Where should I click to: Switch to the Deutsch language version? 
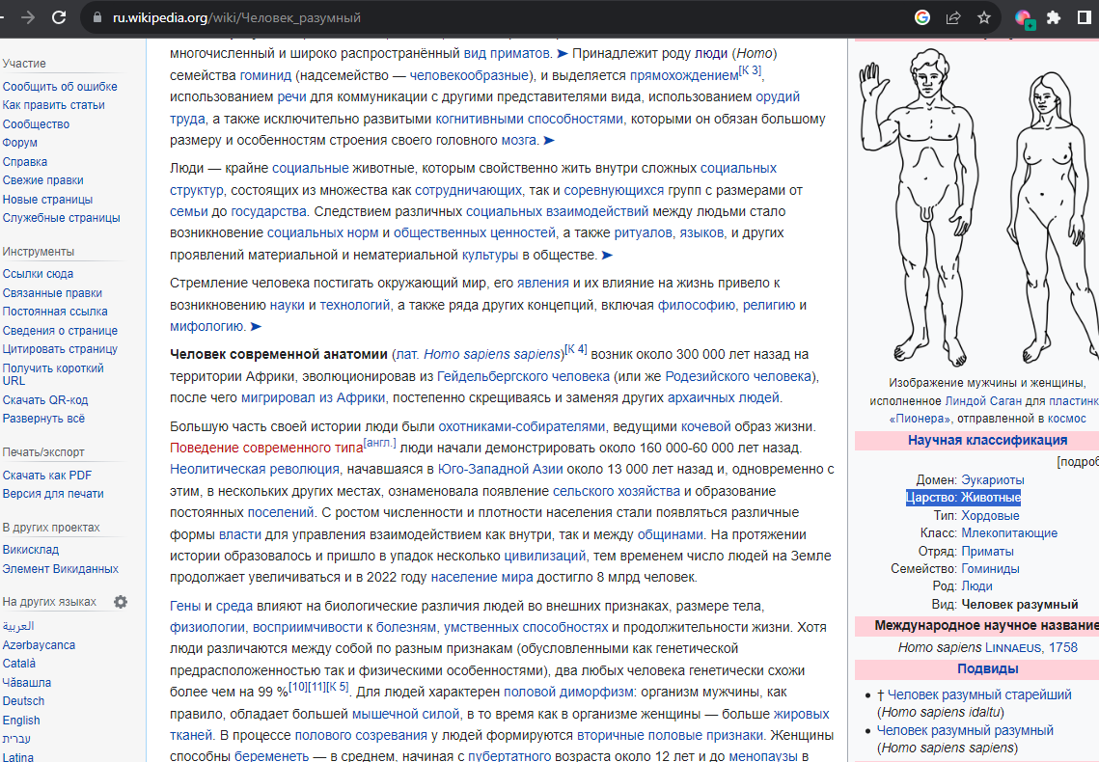[x=23, y=700]
